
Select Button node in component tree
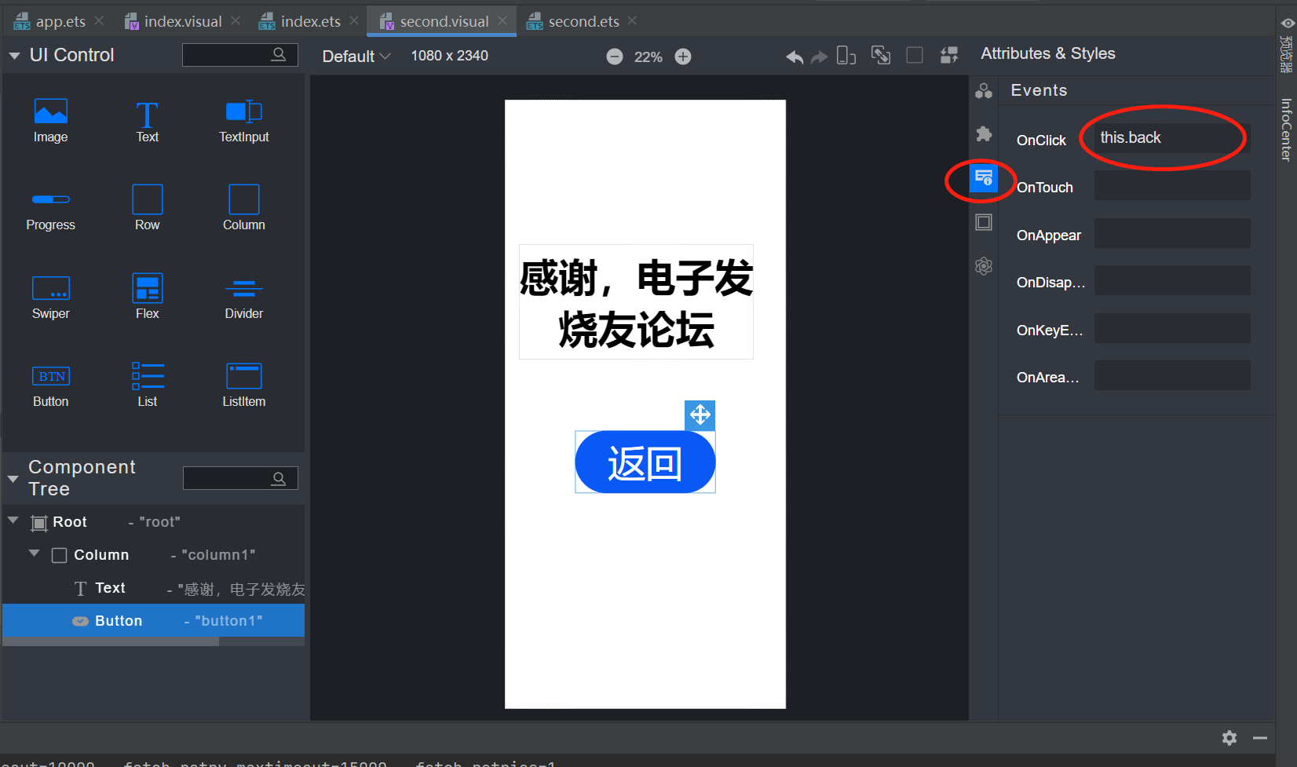pyautogui.click(x=153, y=620)
